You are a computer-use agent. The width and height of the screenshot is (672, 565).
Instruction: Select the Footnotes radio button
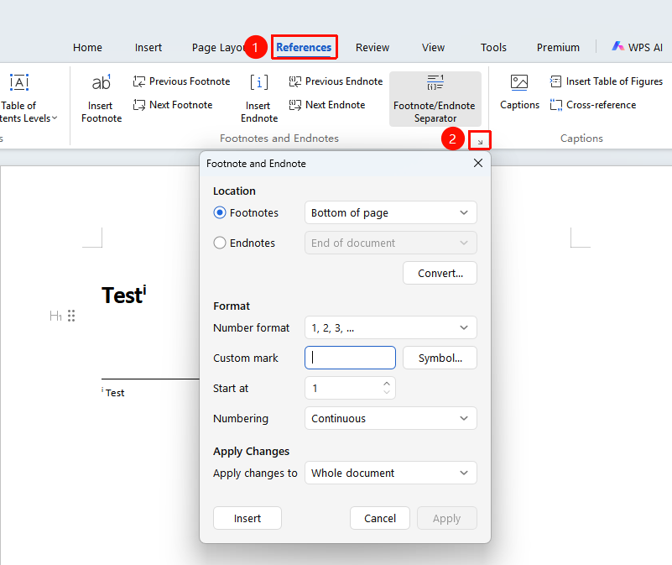pyautogui.click(x=220, y=212)
